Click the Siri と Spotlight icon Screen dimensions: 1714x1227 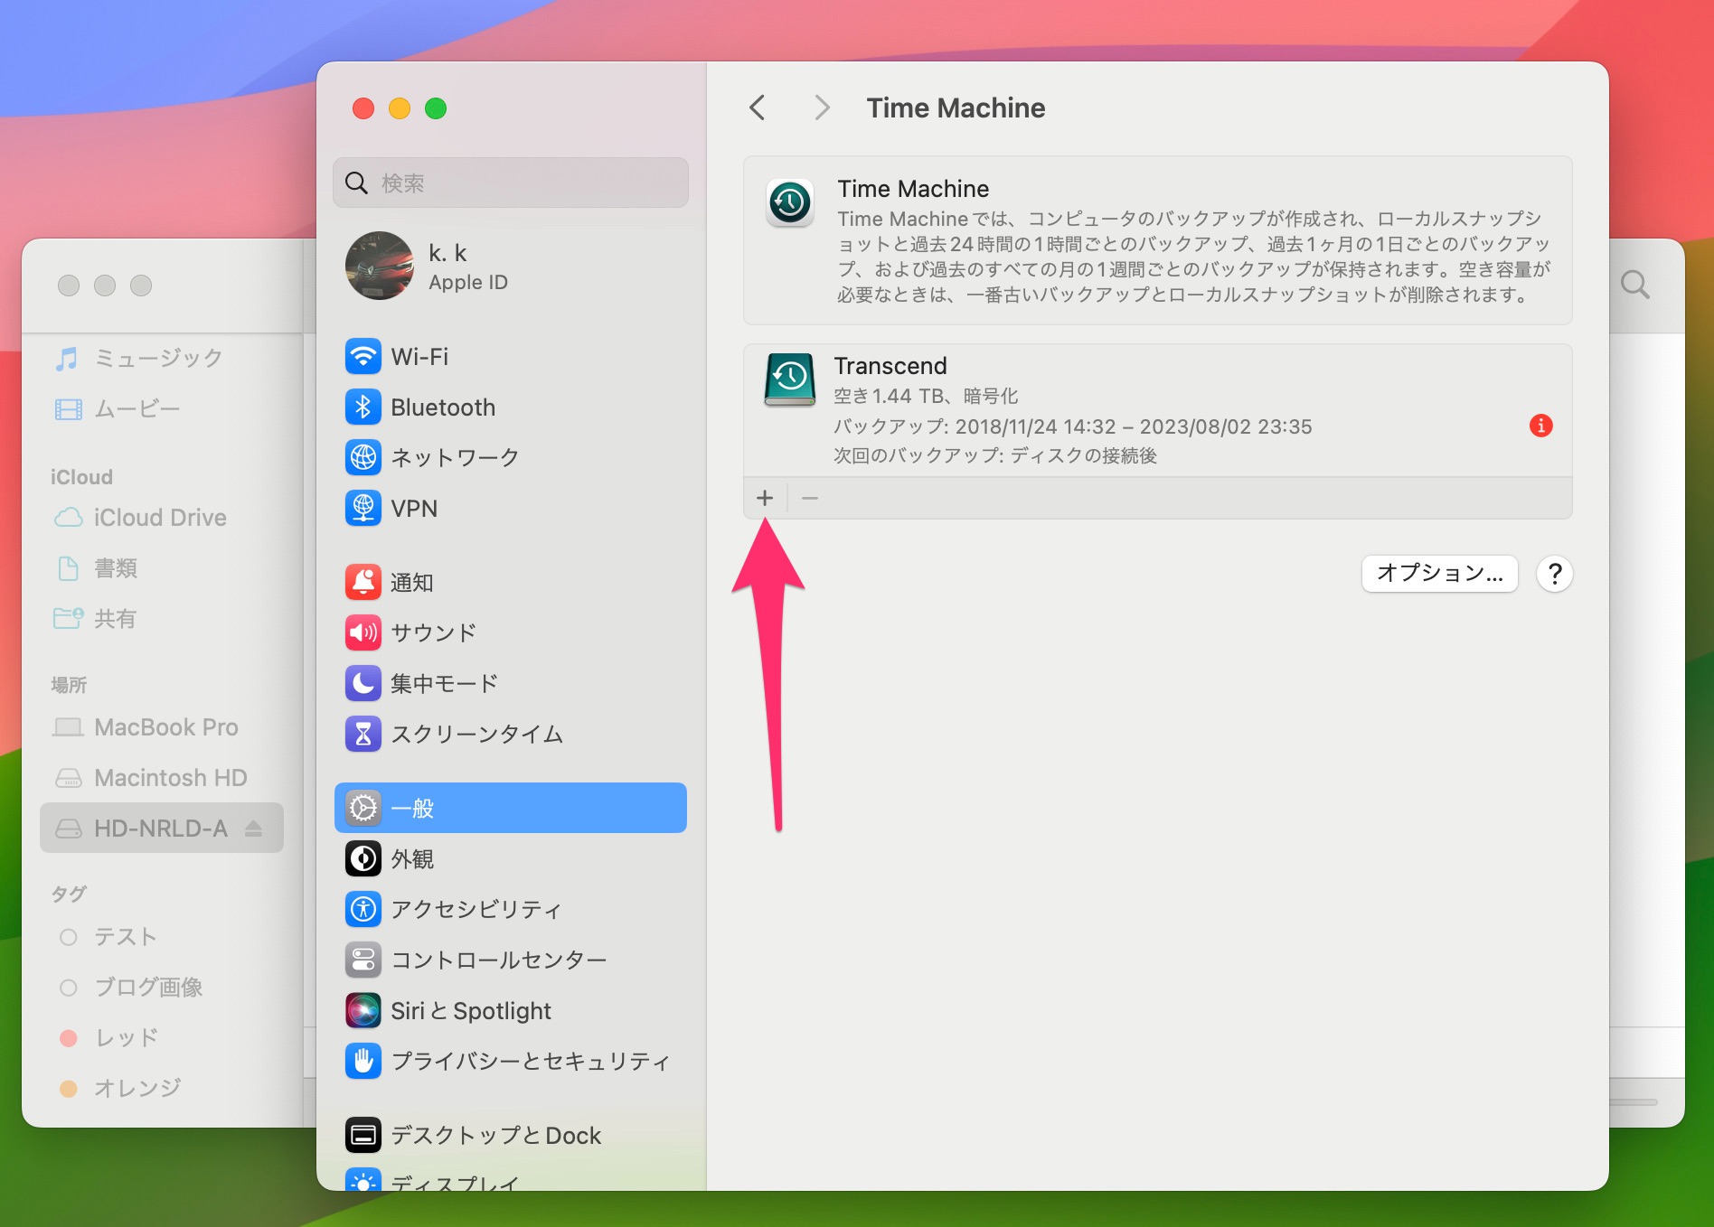click(x=363, y=1010)
